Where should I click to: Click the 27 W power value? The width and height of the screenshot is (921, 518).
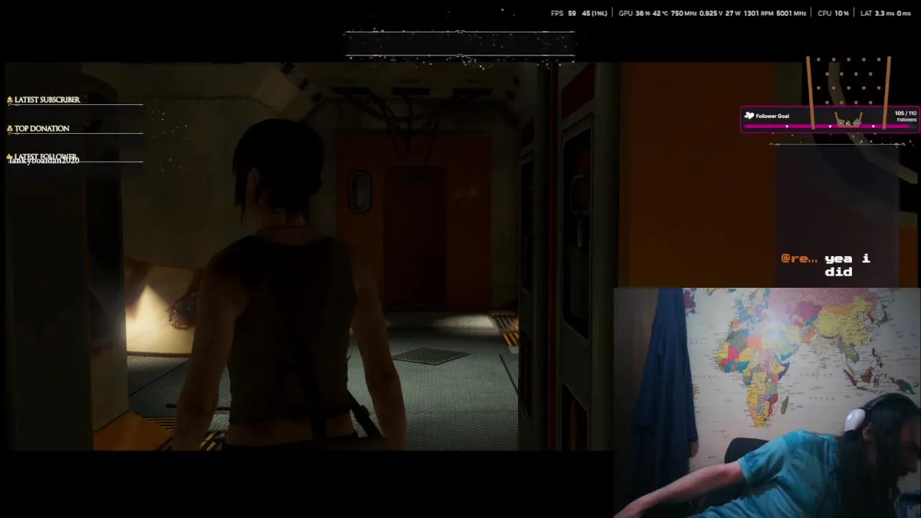click(734, 14)
